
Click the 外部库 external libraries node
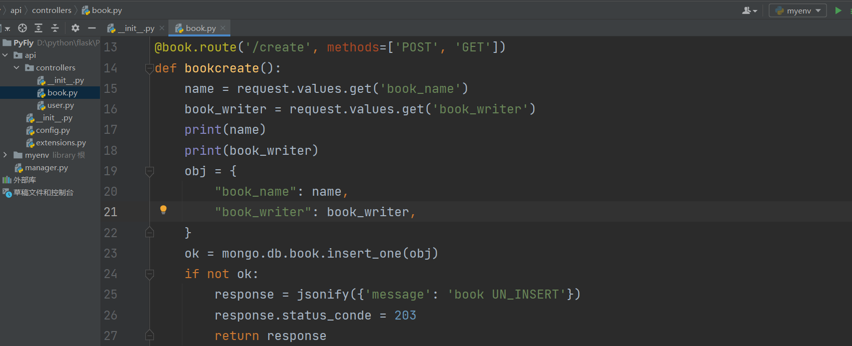(19, 180)
